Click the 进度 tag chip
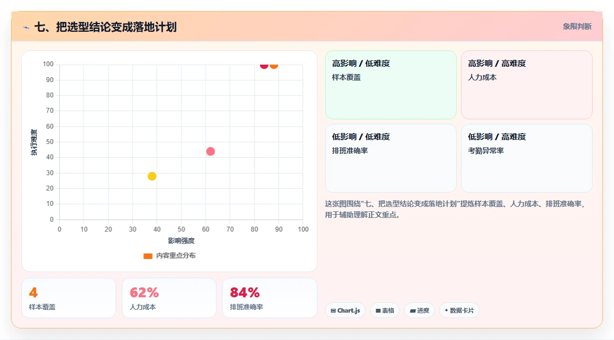614x340 pixels. pyautogui.click(x=419, y=310)
